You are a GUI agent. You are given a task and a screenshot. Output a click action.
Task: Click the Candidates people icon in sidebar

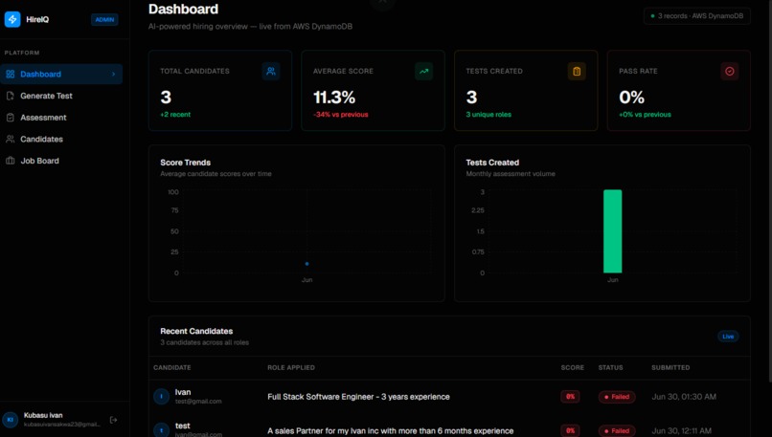10,139
